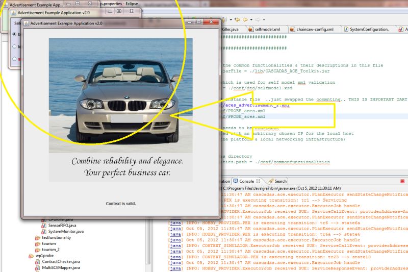
Task: Click the tourism_2 folder icon
Action: (37, 250)
